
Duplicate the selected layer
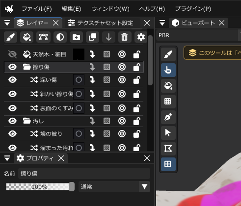pyautogui.click(x=92, y=37)
